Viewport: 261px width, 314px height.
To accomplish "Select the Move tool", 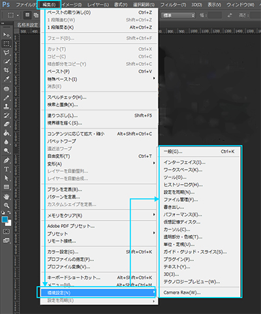I will pyautogui.click(x=7, y=35).
